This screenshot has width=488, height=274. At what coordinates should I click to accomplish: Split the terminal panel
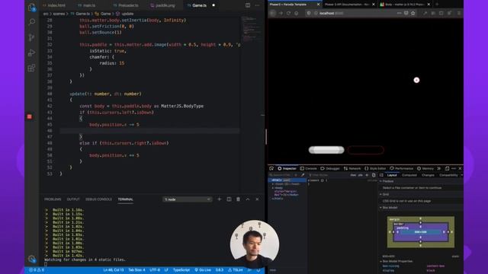[229, 199]
